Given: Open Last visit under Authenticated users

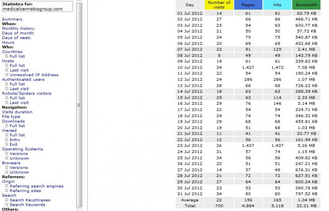Looking at the screenshot, I should click(x=19, y=88).
